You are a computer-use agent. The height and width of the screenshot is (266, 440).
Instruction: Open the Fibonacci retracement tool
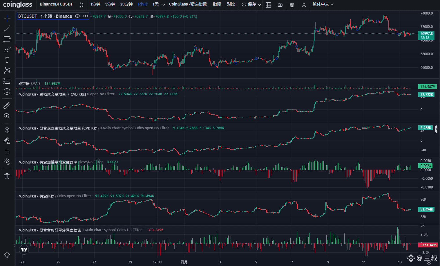7,39
